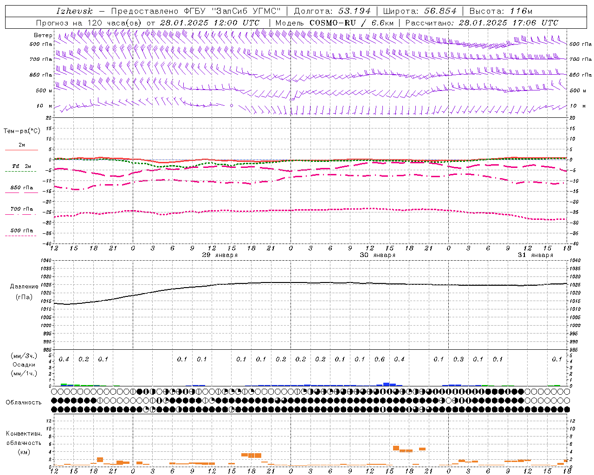This screenshot has height=475, width=594.
Task: Click the calm-wind circle on 10 м row
Action: tap(232, 106)
